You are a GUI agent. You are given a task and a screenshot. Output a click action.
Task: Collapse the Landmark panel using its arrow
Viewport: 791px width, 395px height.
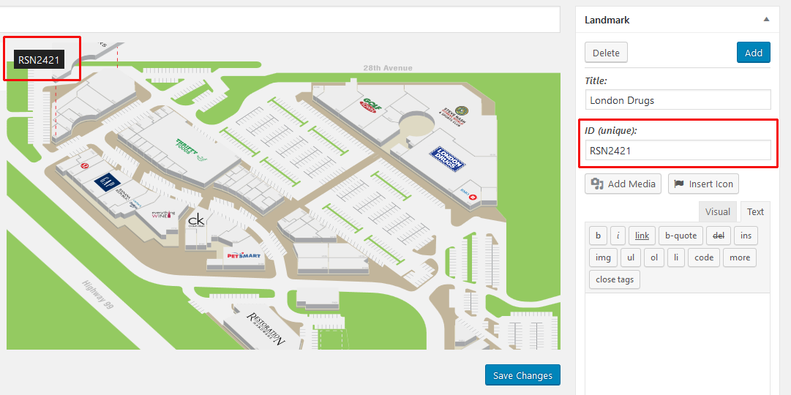(765, 20)
